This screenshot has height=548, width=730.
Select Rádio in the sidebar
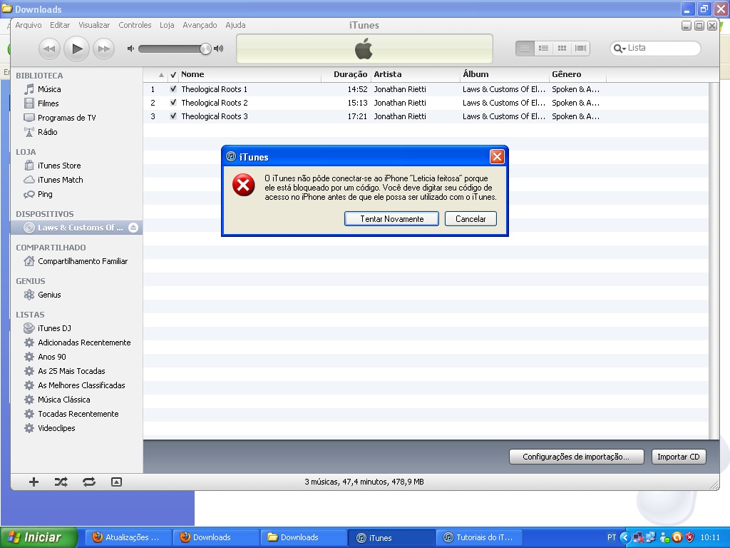[48, 132]
